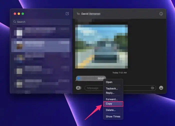Open the first conversation in the sidebar

click(41, 32)
